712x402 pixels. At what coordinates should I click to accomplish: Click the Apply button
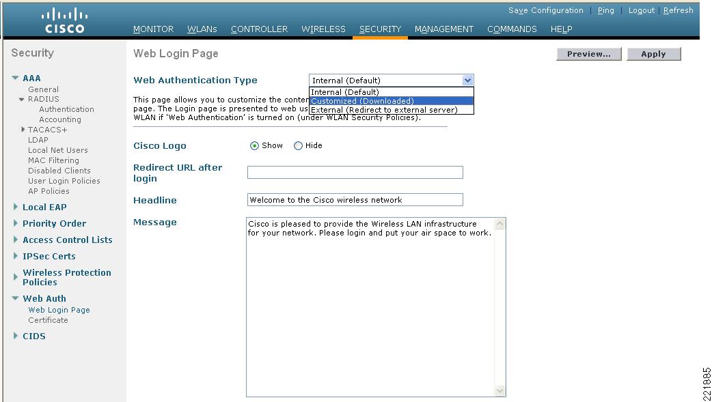click(x=654, y=54)
